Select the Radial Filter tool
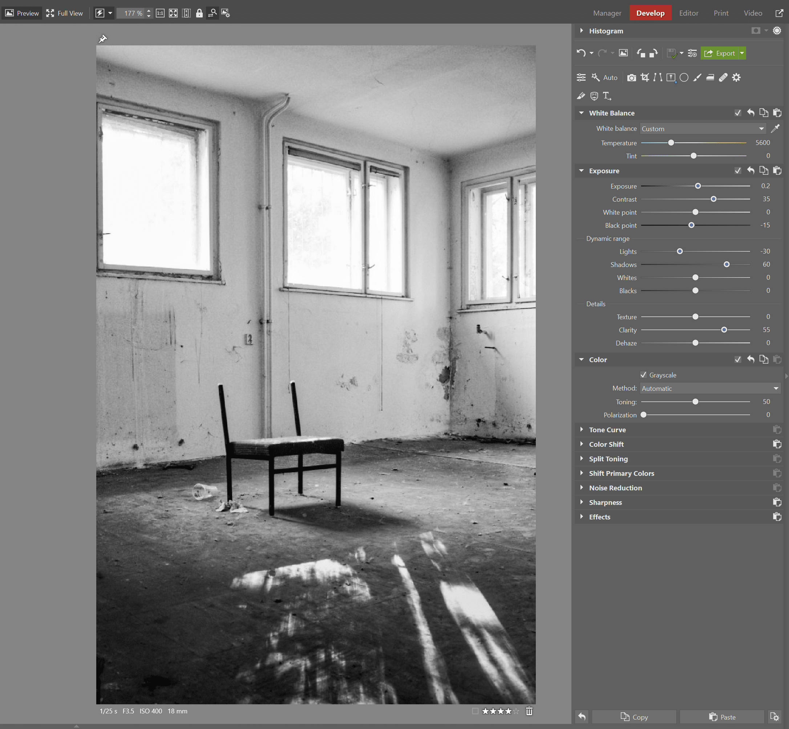789x729 pixels. click(684, 77)
